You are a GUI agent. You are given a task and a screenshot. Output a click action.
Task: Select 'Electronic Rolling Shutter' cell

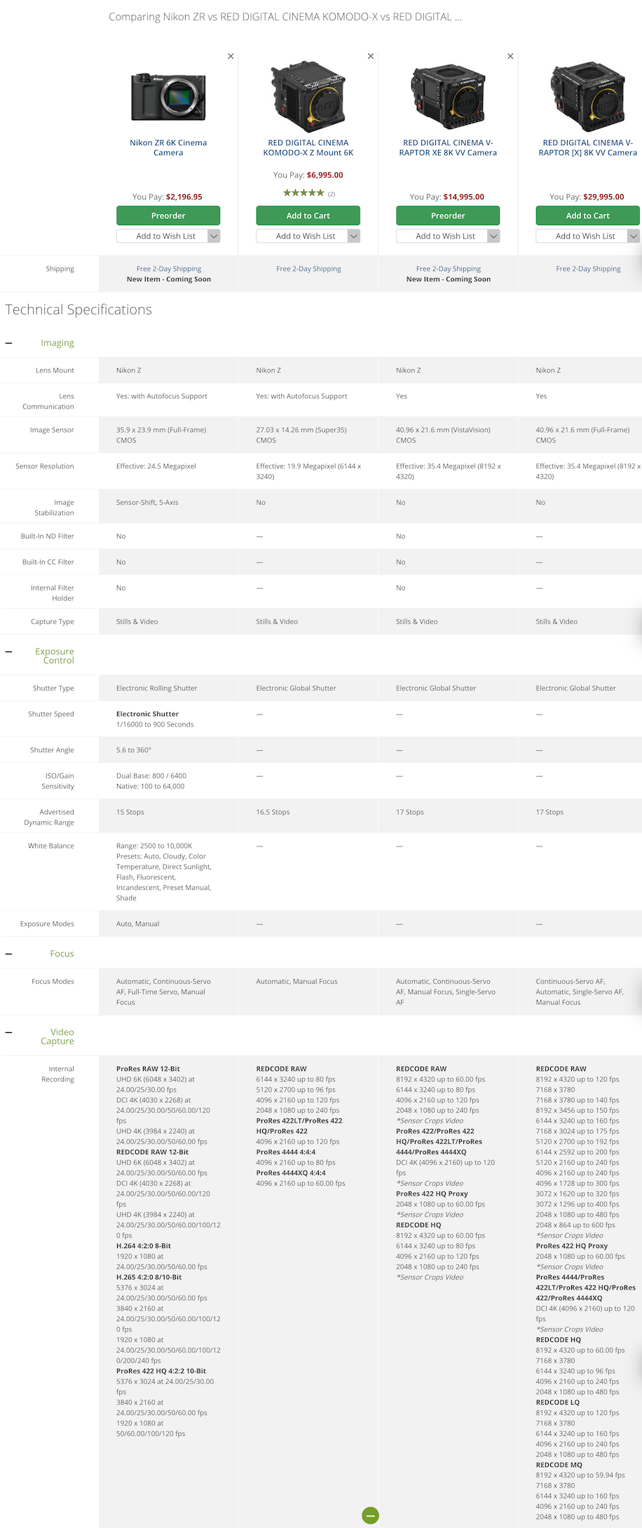(157, 689)
